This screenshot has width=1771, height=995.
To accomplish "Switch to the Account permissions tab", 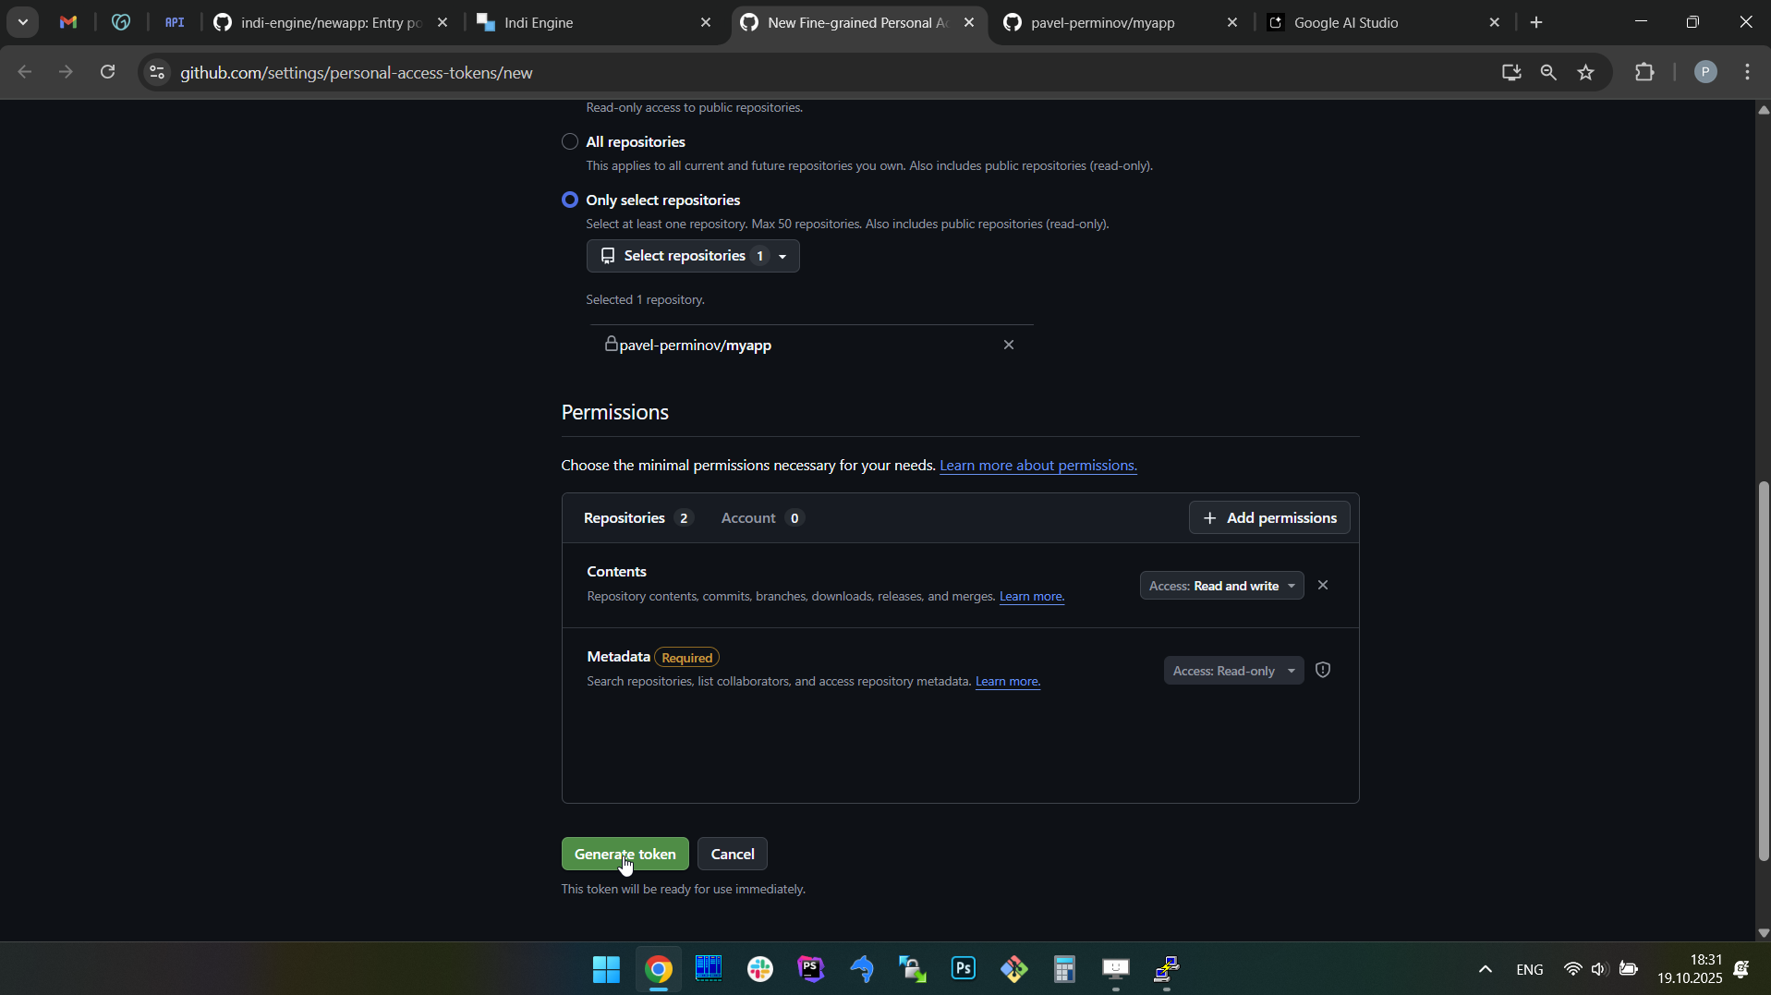I will click(761, 518).
